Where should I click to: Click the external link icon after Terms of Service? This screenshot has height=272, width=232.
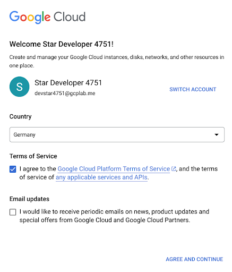[x=174, y=169]
